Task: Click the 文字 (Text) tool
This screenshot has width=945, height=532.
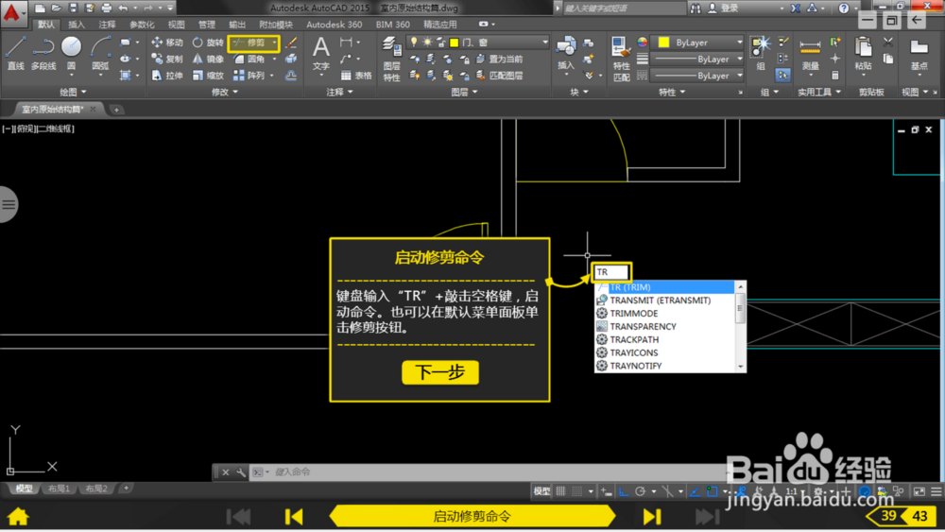Action: [321, 53]
